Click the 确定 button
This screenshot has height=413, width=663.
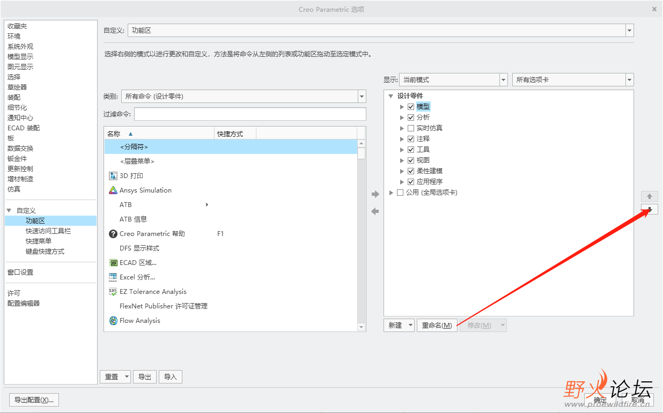[x=601, y=400]
